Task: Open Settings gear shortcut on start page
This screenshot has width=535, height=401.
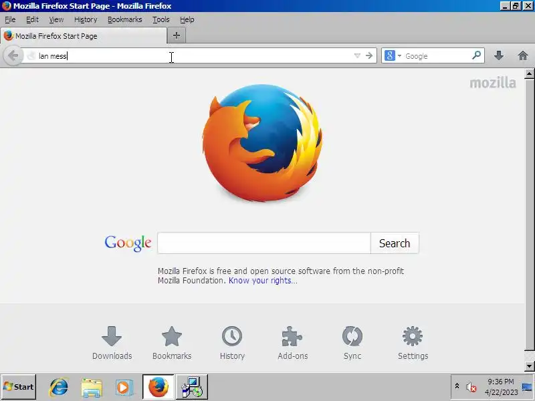Action: (x=413, y=343)
